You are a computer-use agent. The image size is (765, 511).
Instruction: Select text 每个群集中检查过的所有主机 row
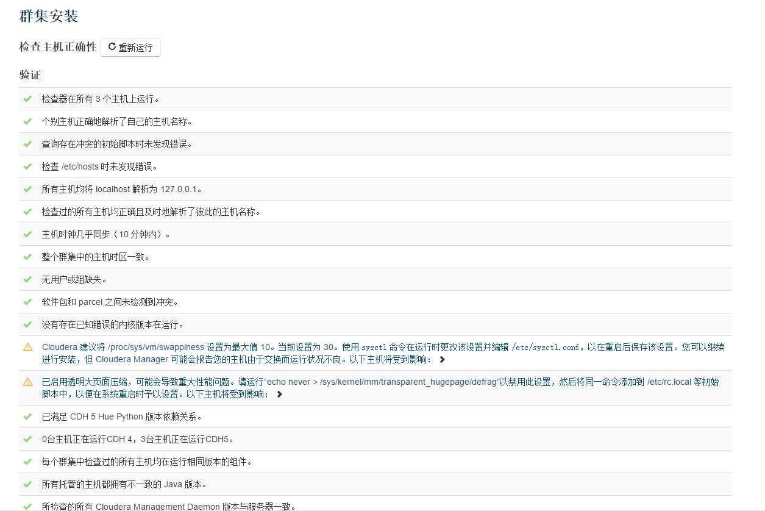click(x=147, y=462)
